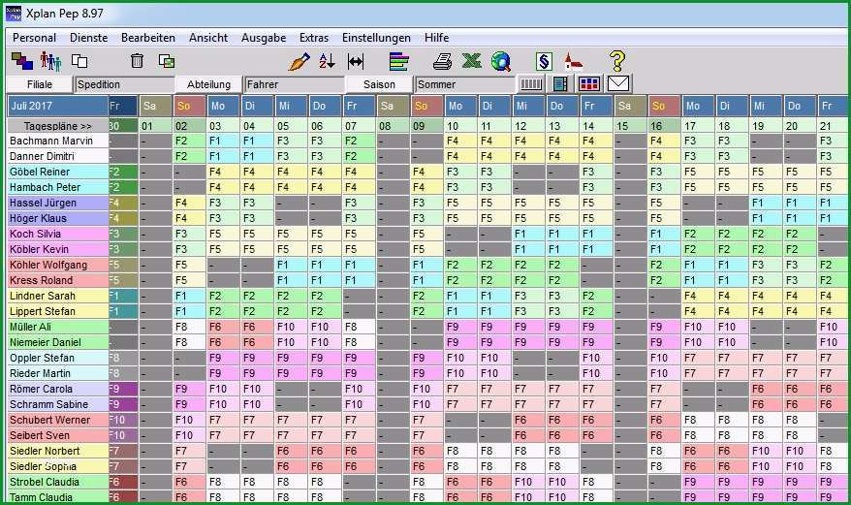Image resolution: width=851 pixels, height=505 pixels.
Task: Select employee row Hassel Jürgen
Action: coord(57,203)
